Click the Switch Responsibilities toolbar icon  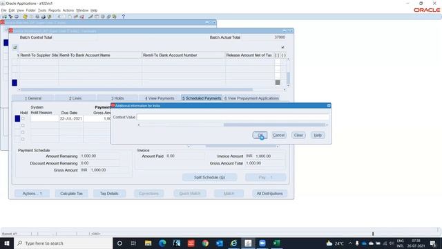pyautogui.click(x=37, y=17)
